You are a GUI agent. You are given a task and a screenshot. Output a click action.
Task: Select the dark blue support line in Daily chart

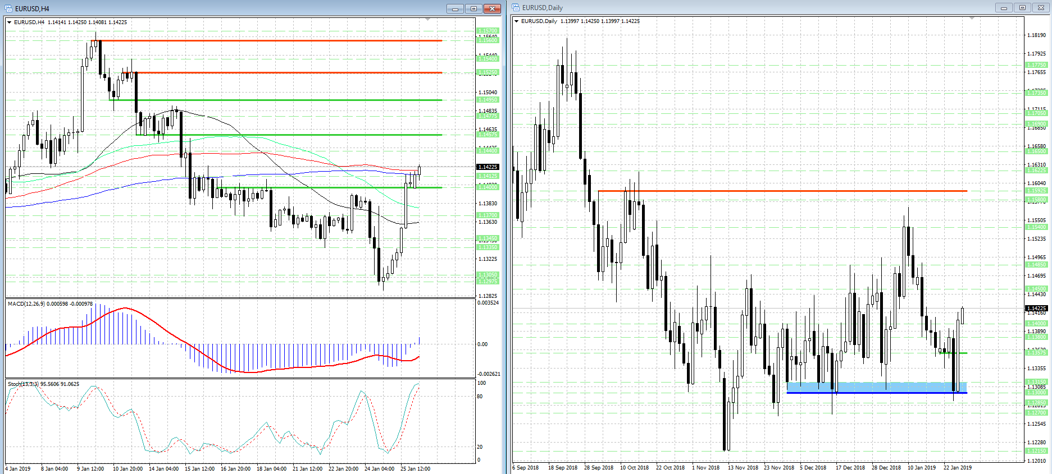click(x=877, y=393)
